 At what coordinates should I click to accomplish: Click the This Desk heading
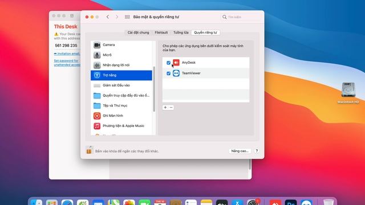[66, 27]
